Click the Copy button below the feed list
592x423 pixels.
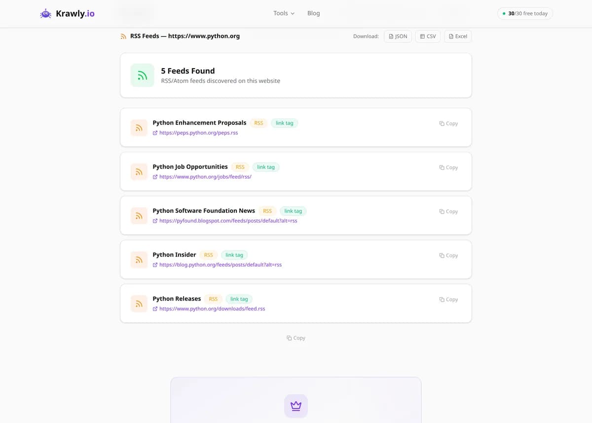[296, 338]
